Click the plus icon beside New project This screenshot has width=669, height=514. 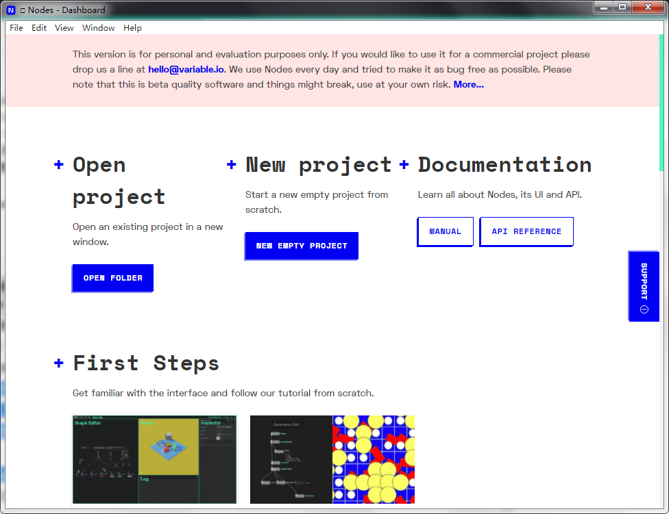tap(231, 164)
